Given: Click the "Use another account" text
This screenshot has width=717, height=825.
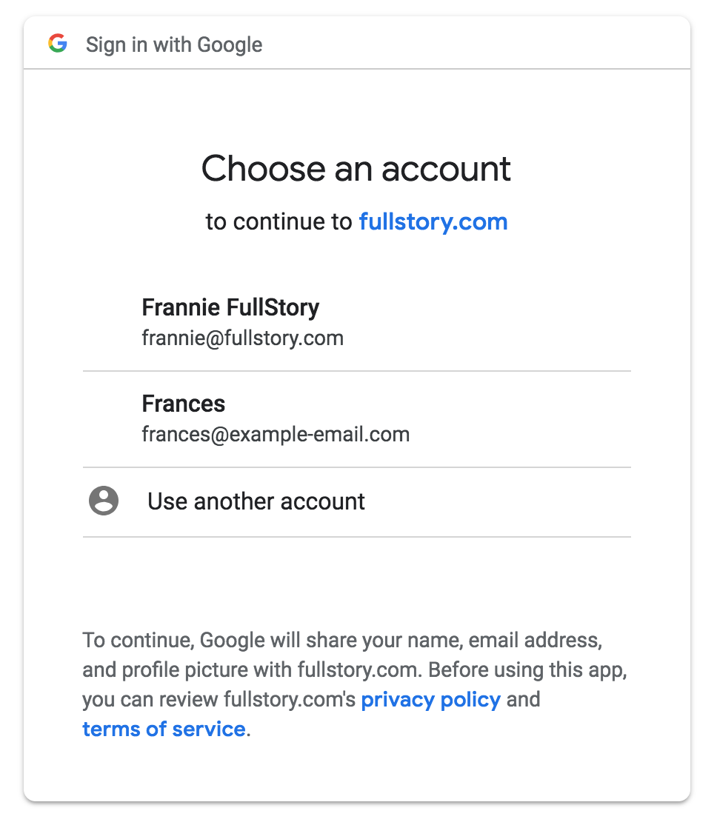Looking at the screenshot, I should tap(256, 501).
